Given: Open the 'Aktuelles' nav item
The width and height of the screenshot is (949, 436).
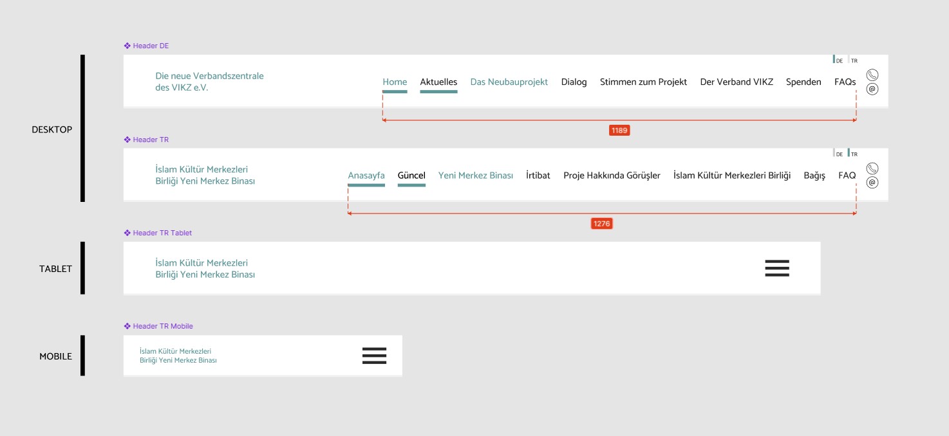Looking at the screenshot, I should coord(438,82).
